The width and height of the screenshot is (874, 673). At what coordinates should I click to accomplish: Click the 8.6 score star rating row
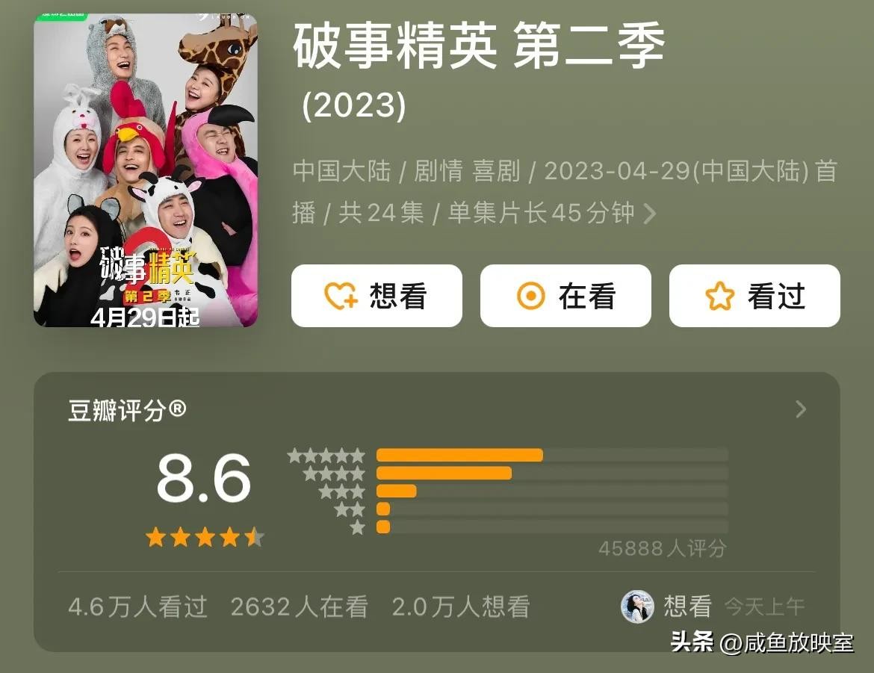coord(205,538)
